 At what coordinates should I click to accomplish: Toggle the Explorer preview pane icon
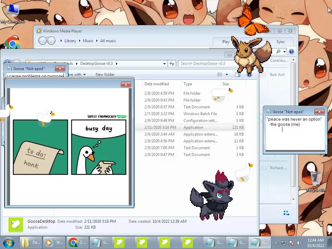(x=238, y=75)
